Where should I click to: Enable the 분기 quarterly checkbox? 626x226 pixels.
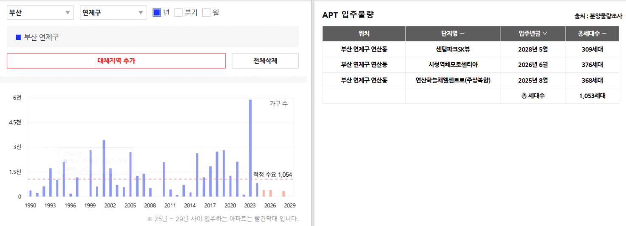coord(178,13)
